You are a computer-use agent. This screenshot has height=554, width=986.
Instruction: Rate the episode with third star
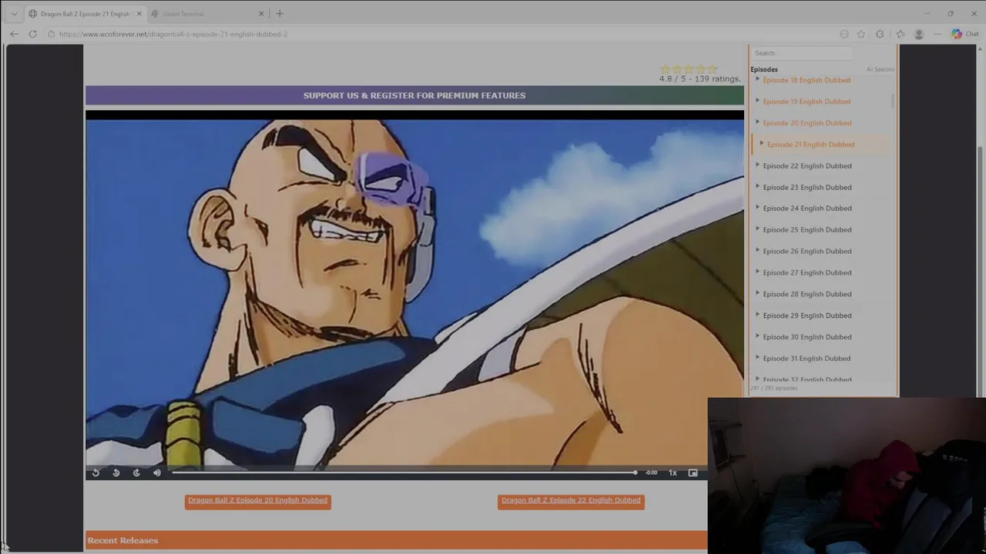[689, 68]
